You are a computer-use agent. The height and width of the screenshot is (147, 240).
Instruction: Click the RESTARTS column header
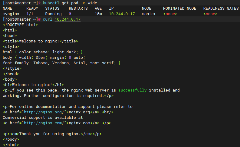tap(78, 8)
